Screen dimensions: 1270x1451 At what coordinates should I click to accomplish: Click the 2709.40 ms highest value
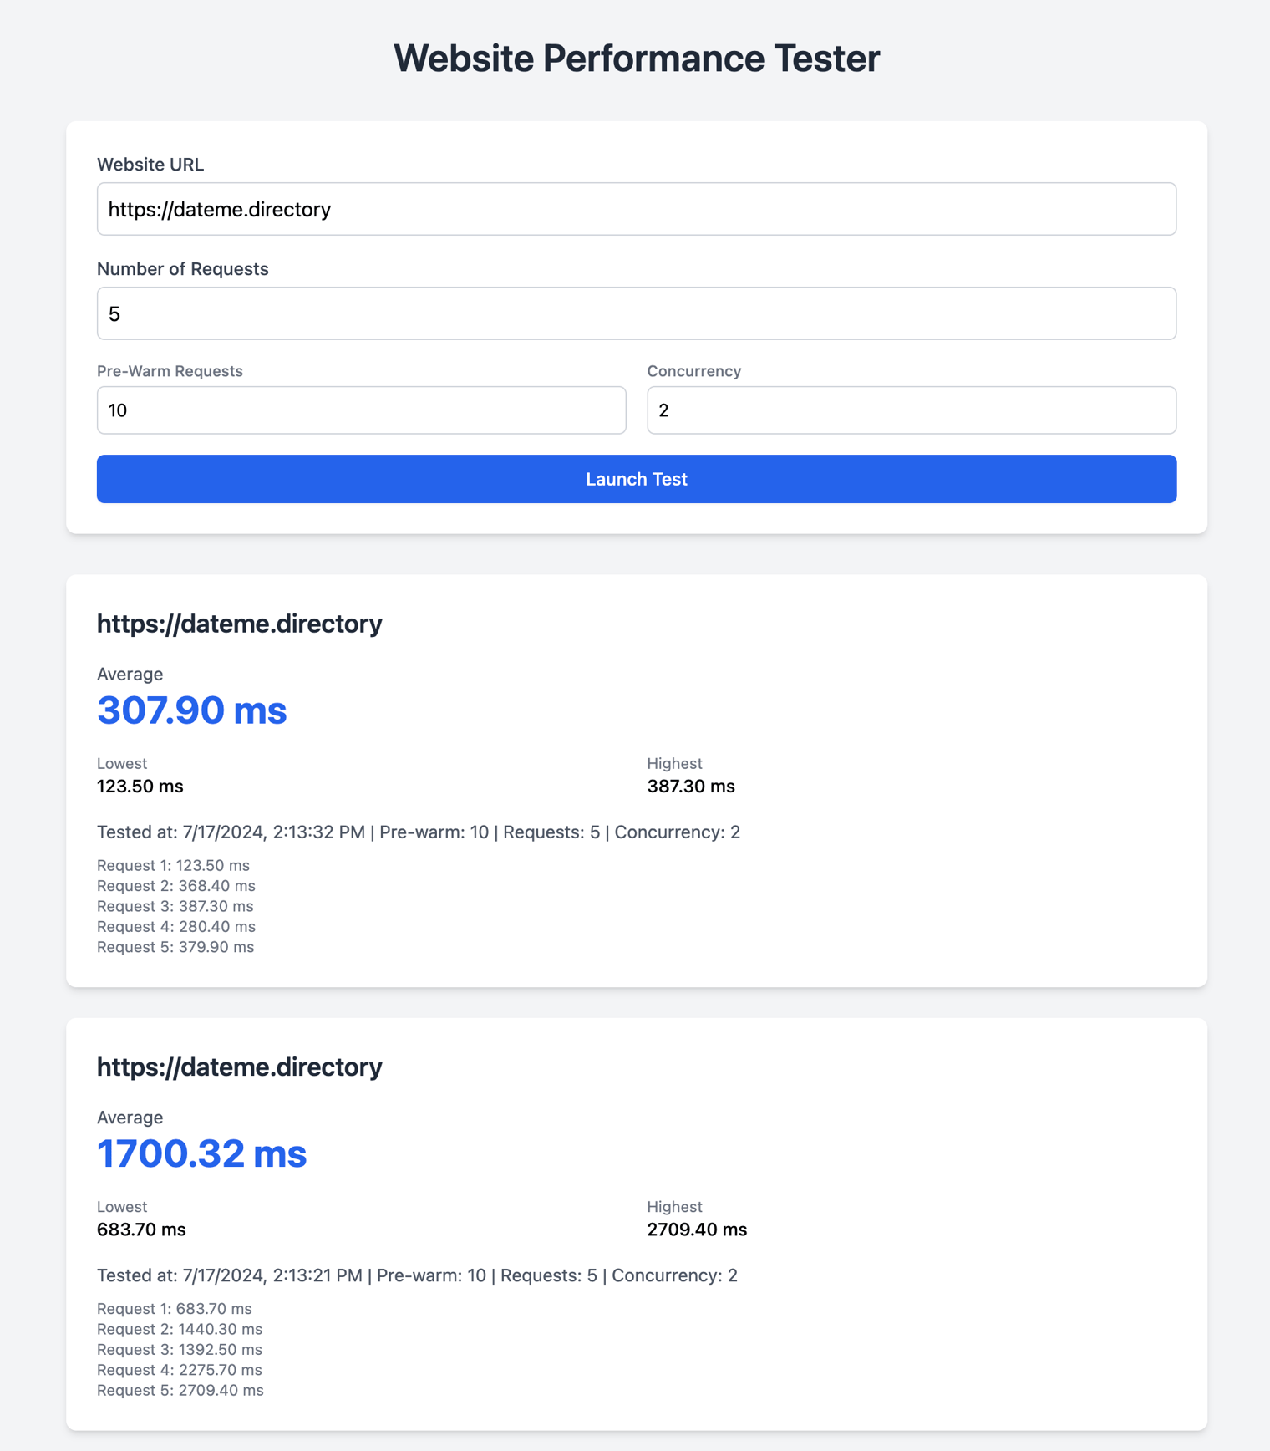coord(697,1230)
